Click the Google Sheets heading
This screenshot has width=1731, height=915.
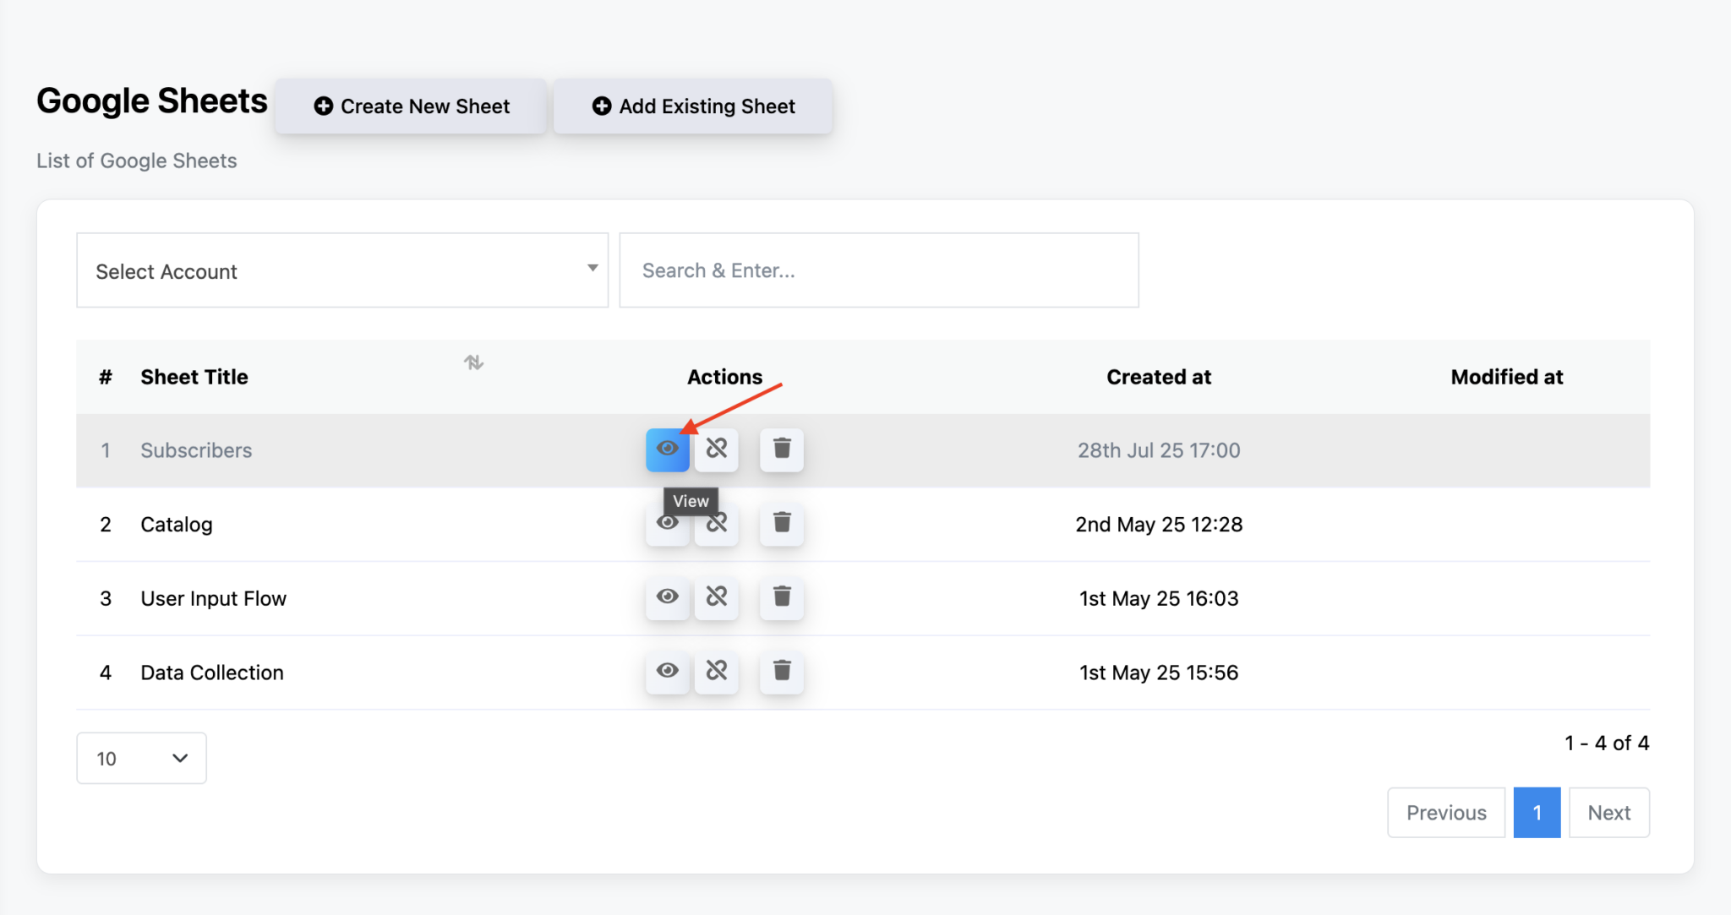[152, 101]
